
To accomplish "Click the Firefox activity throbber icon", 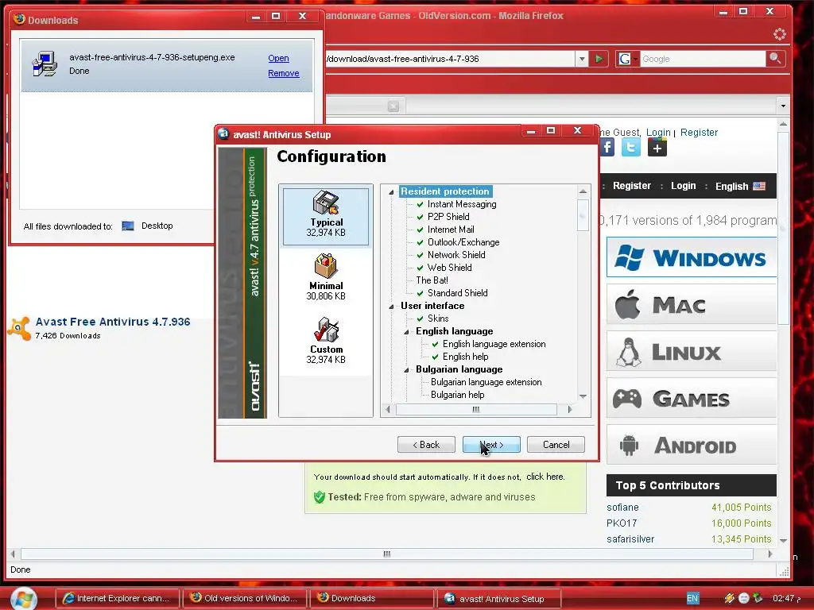I will [779, 35].
